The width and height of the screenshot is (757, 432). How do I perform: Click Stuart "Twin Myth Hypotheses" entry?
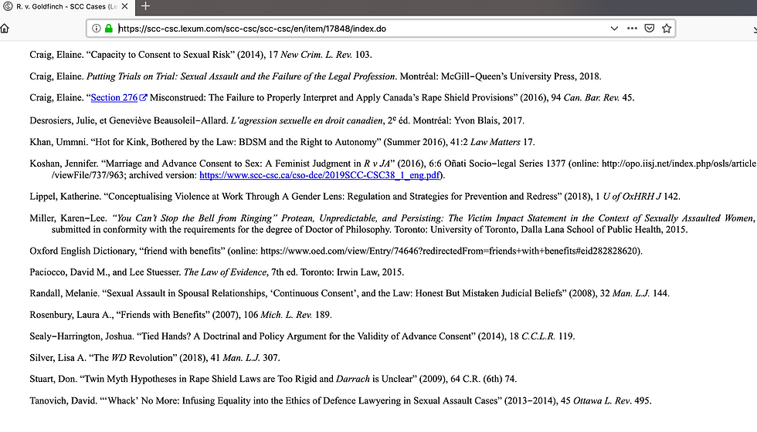[x=273, y=379]
